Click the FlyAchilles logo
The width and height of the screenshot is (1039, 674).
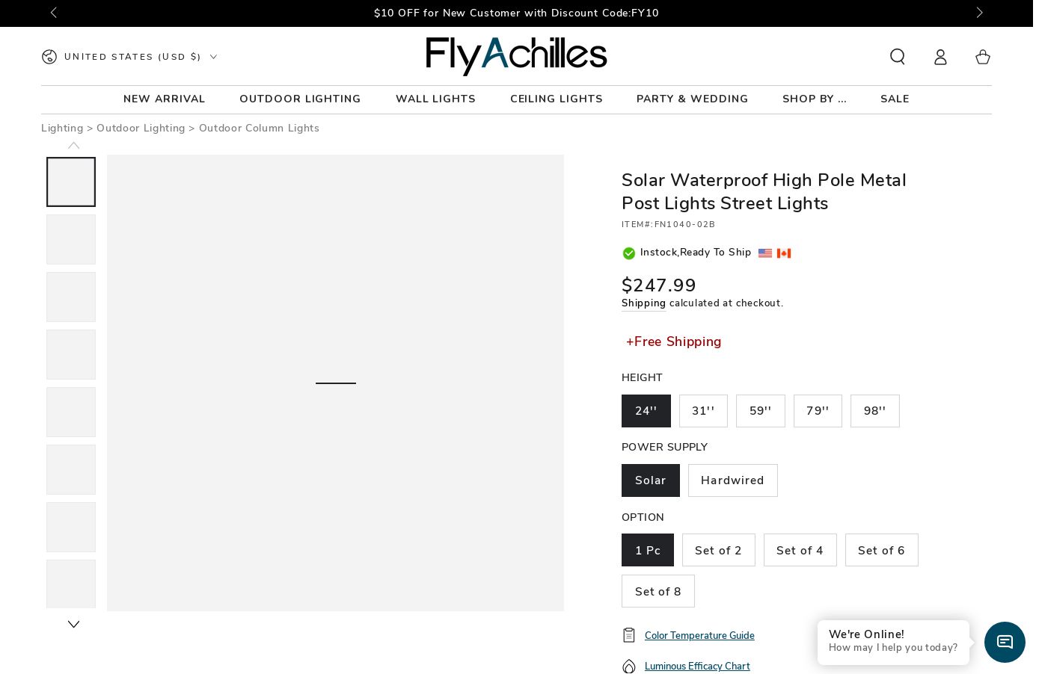[x=516, y=56]
